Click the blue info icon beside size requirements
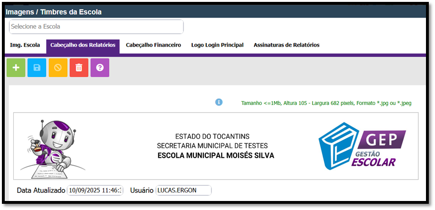The height and width of the screenshot is (210, 435). 219,102
